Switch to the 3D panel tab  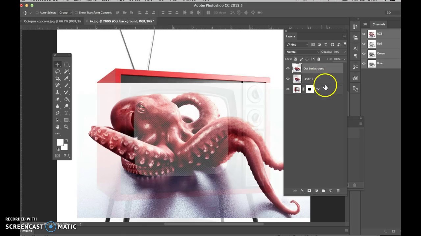[365, 24]
